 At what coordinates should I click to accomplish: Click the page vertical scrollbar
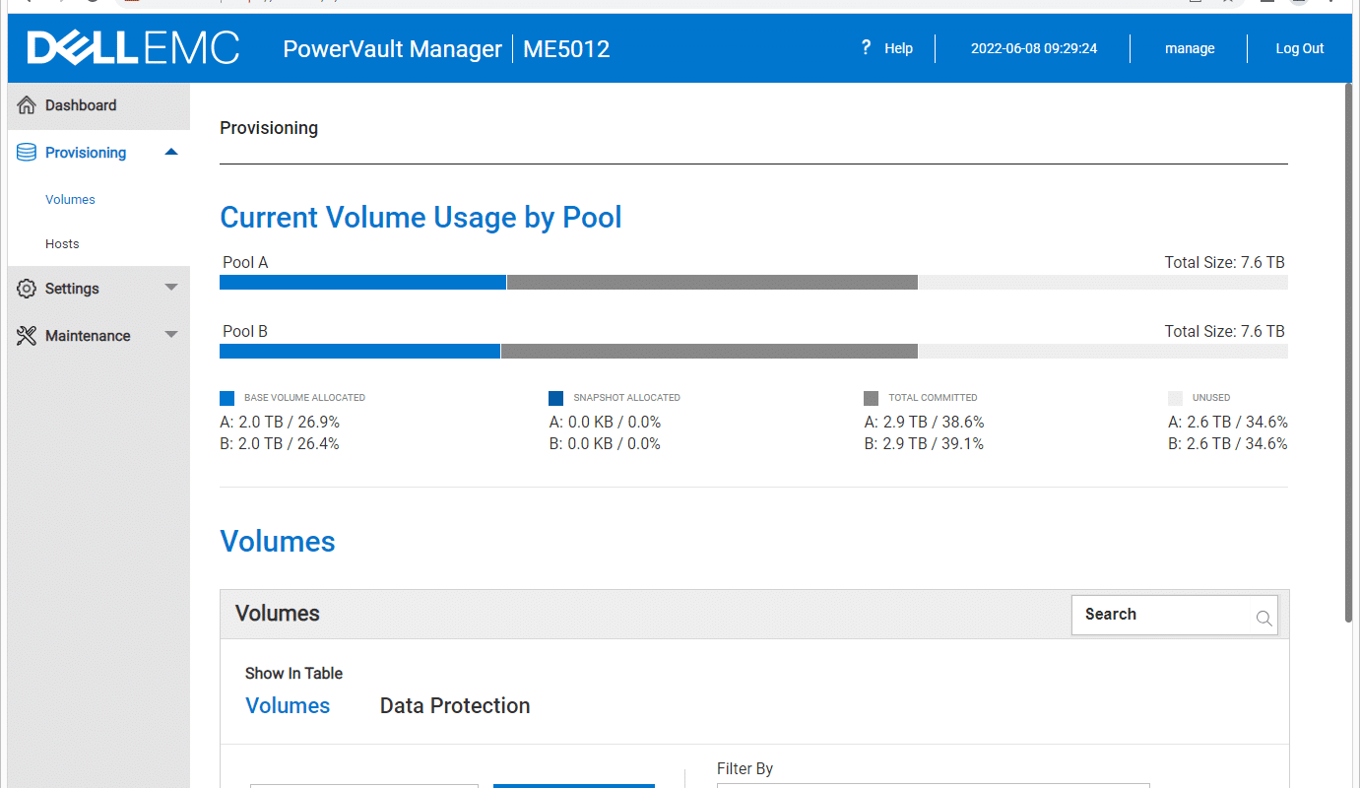tap(1349, 352)
